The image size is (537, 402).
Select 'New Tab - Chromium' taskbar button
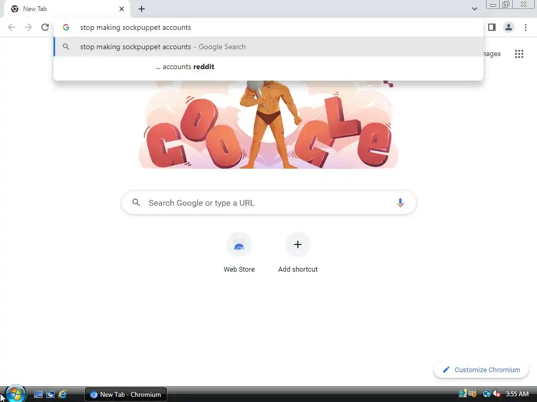126,395
